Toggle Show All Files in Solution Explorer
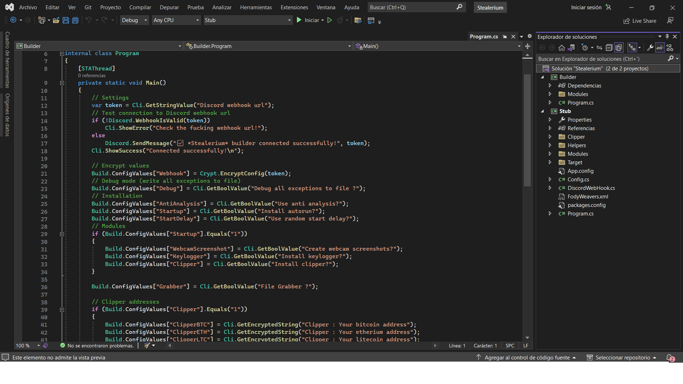This screenshot has width=683, height=384. (618, 47)
